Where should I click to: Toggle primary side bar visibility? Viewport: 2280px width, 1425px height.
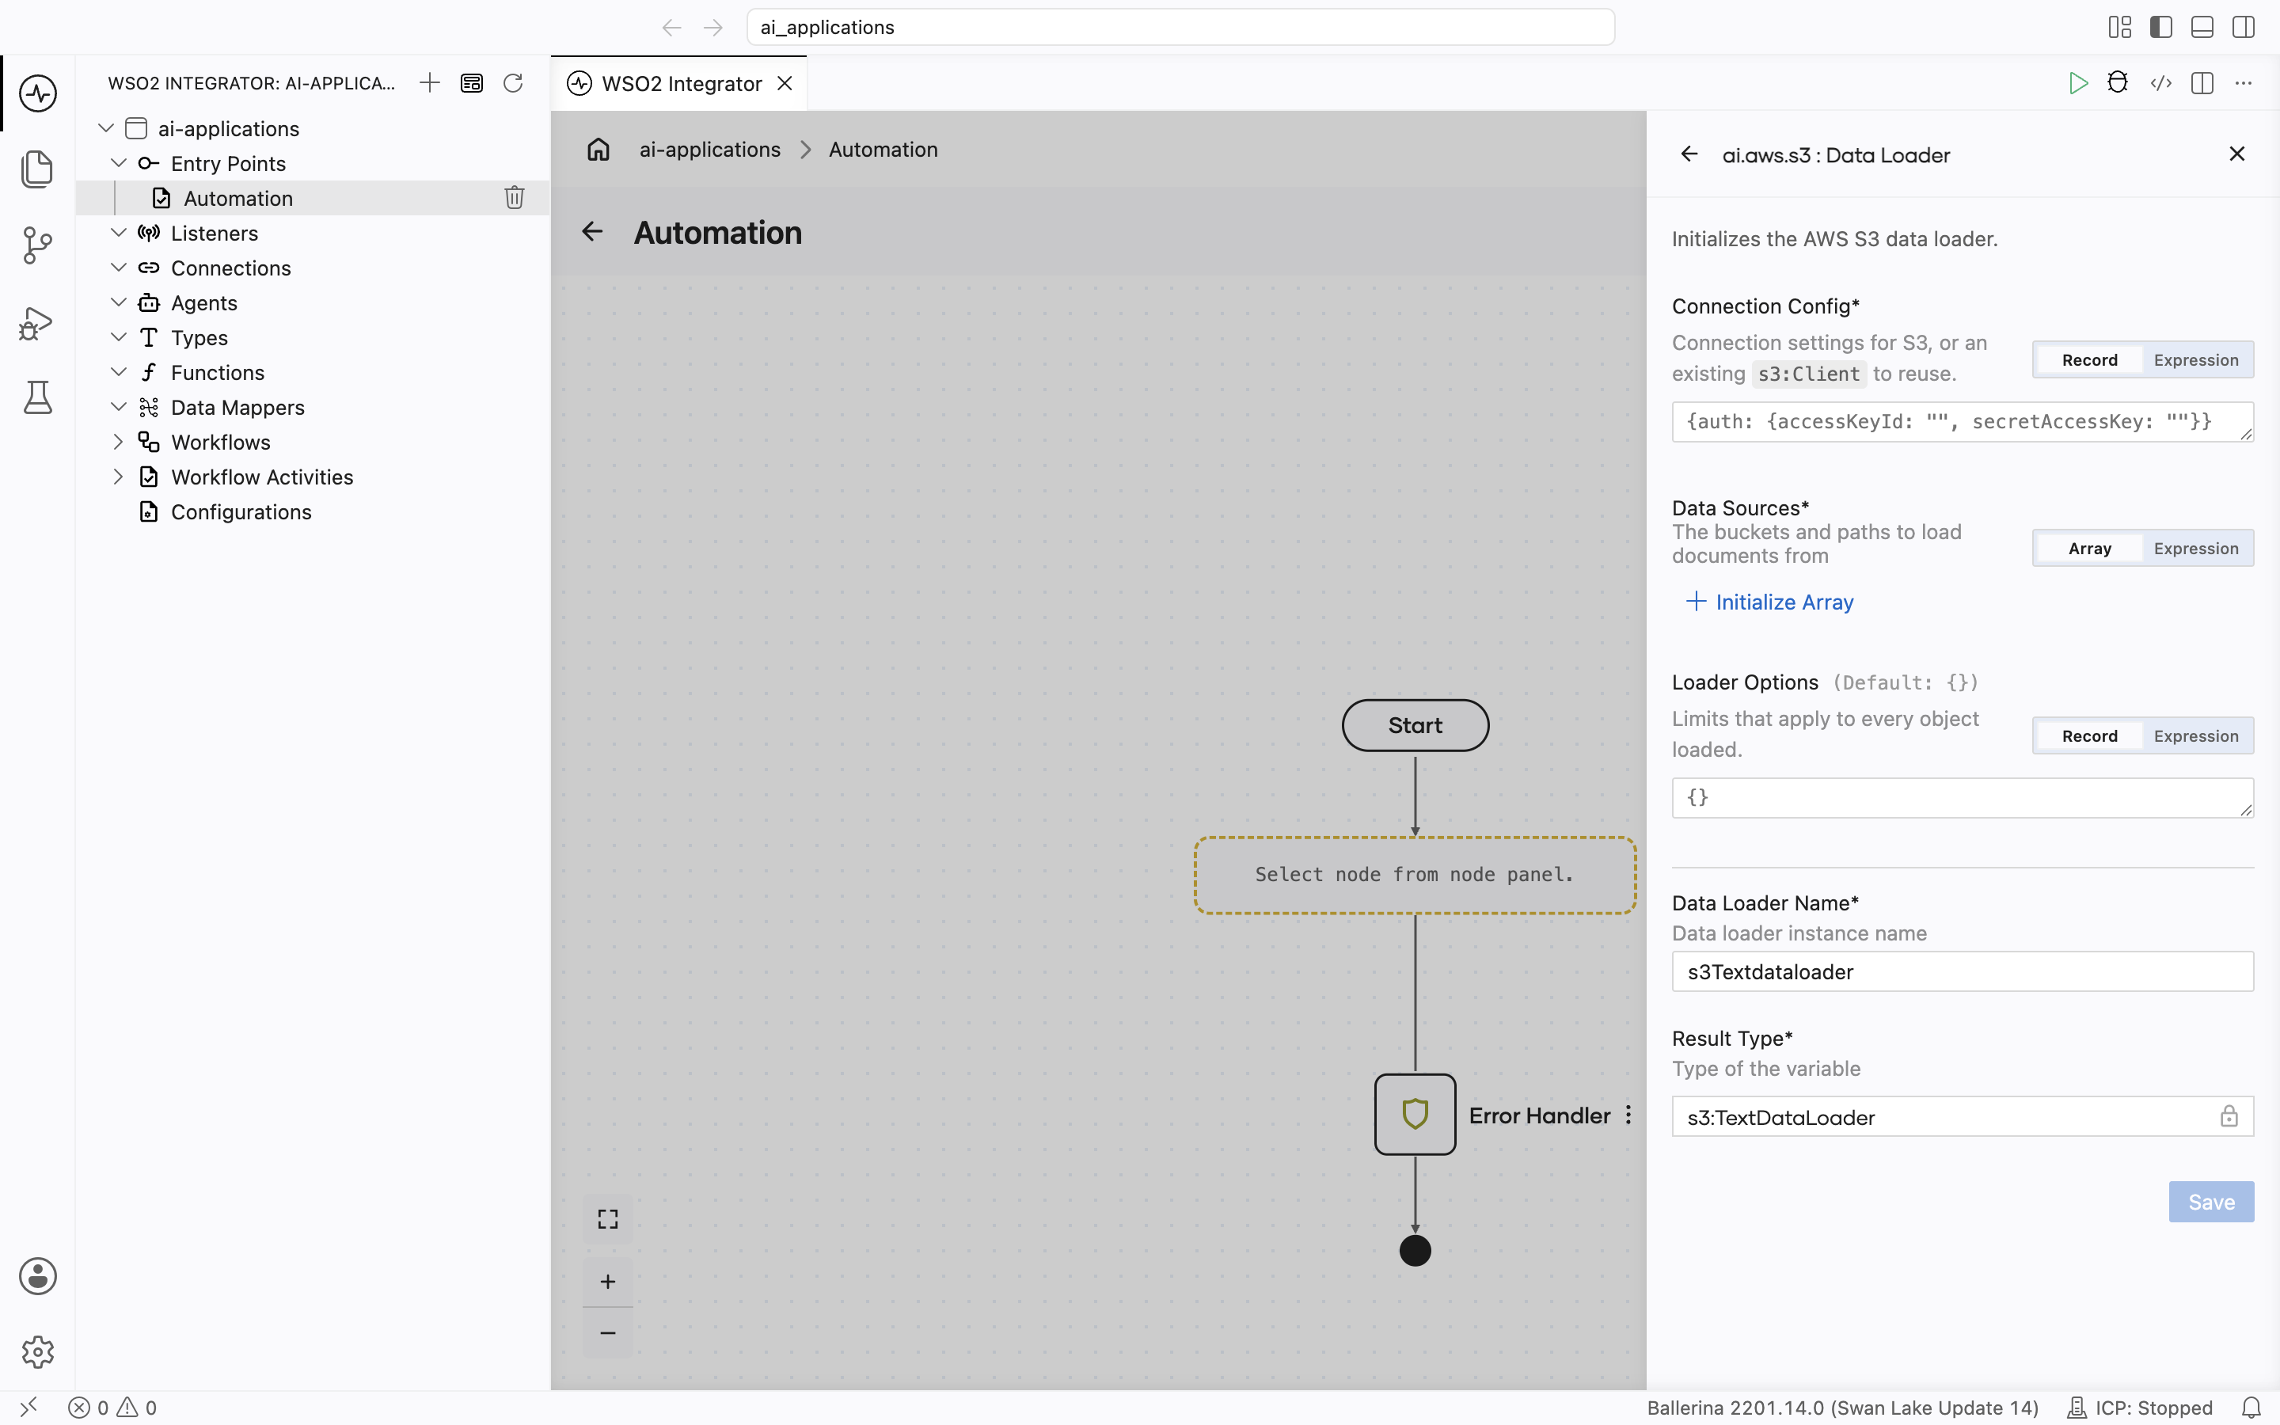[x=2161, y=28]
